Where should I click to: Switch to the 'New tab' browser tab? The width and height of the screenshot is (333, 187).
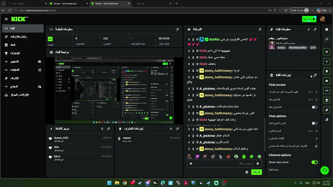point(151,4)
